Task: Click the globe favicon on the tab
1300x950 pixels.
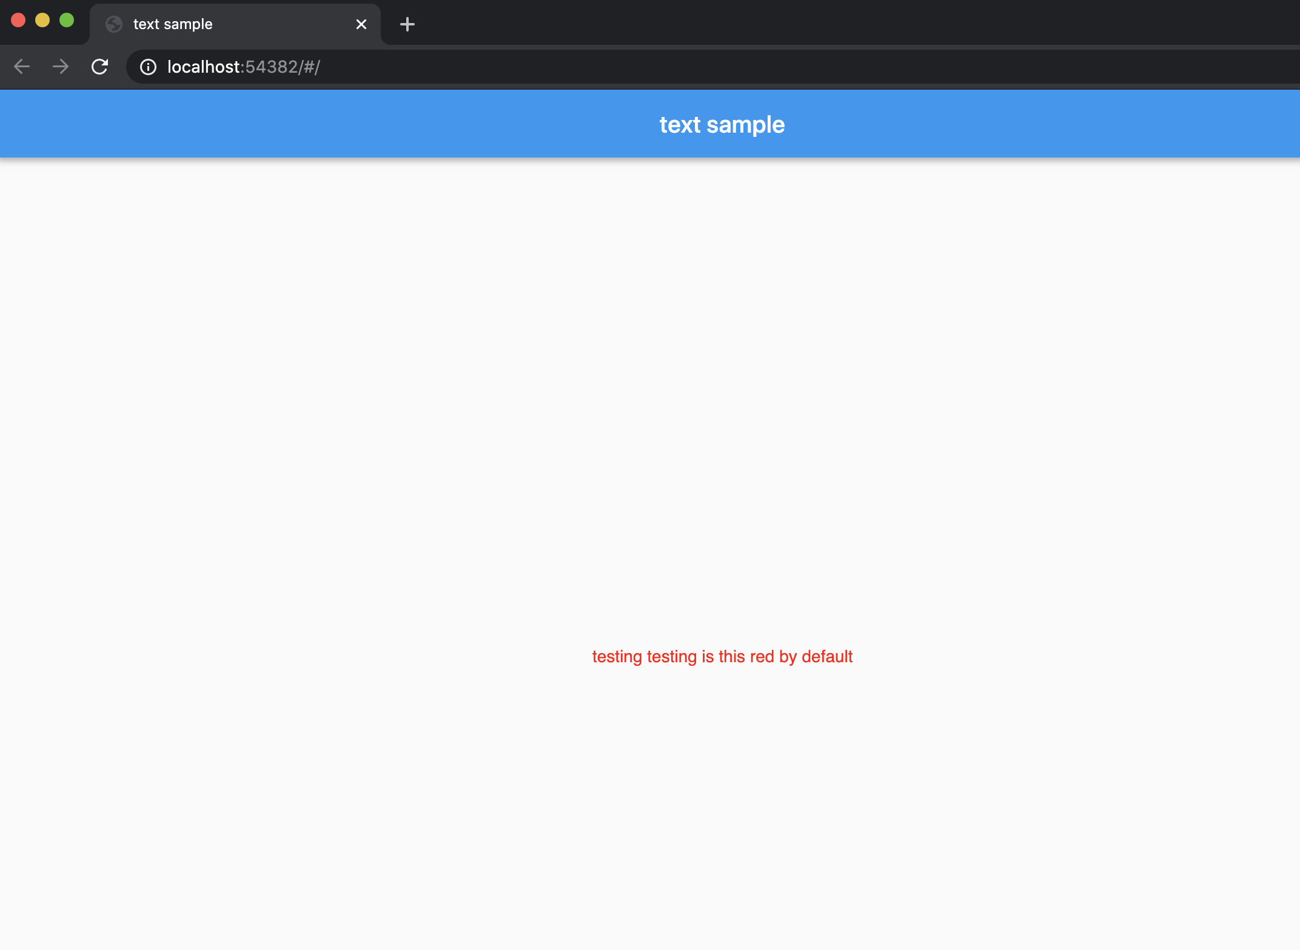Action: (x=113, y=24)
